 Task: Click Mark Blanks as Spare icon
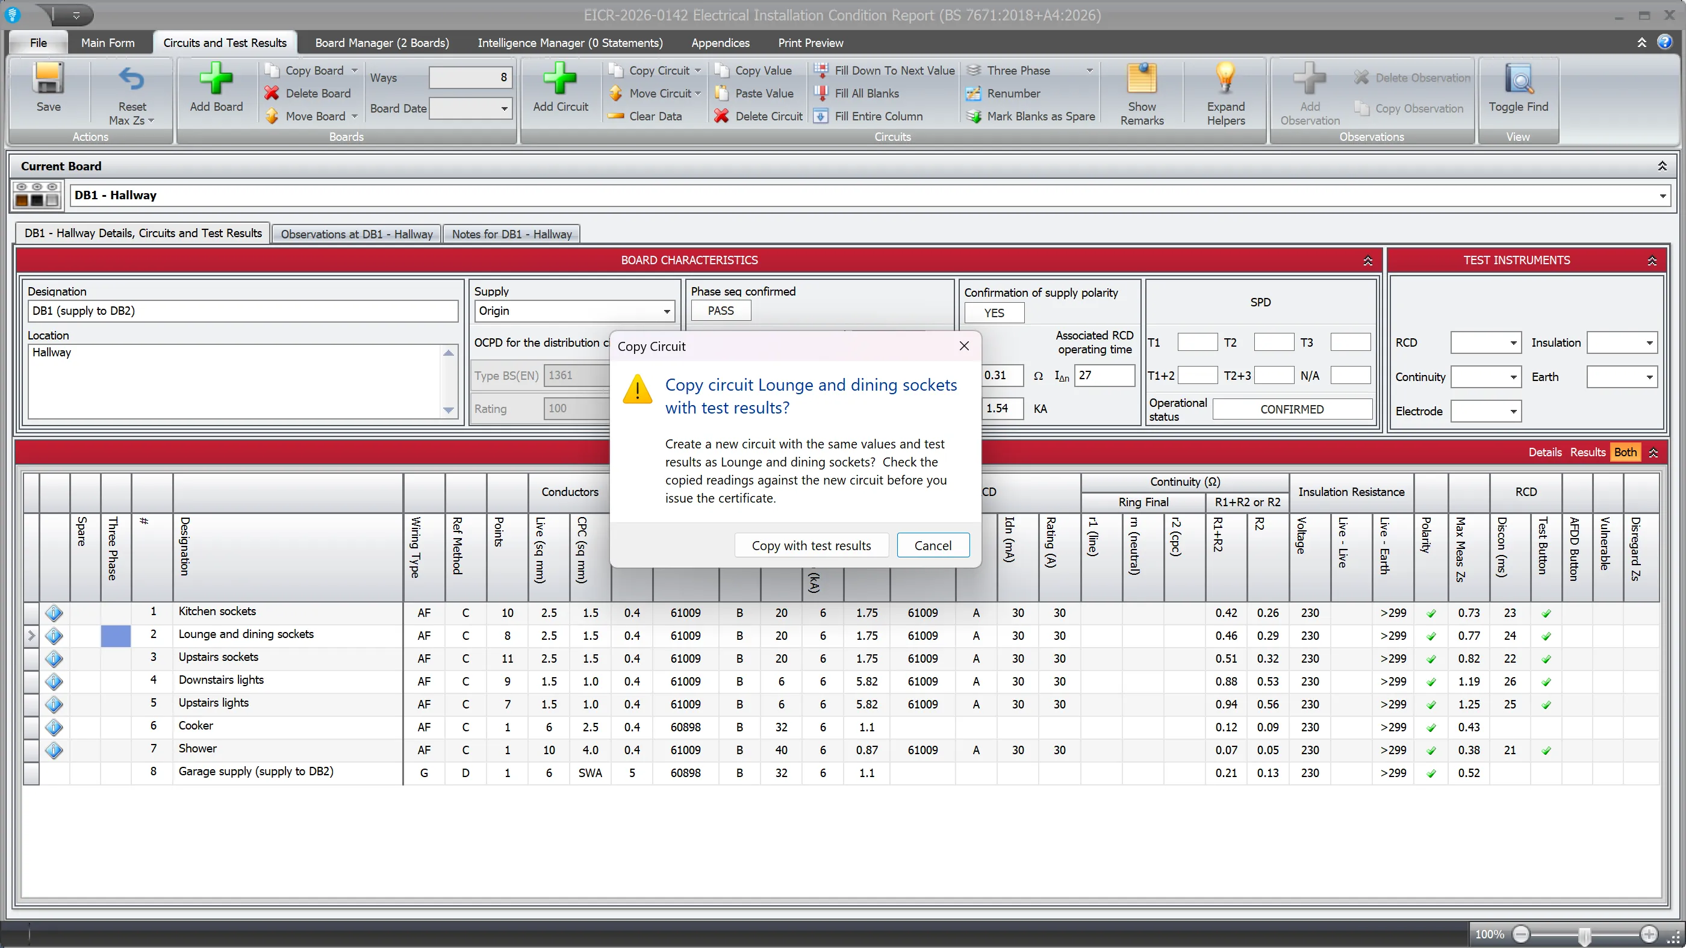(973, 116)
